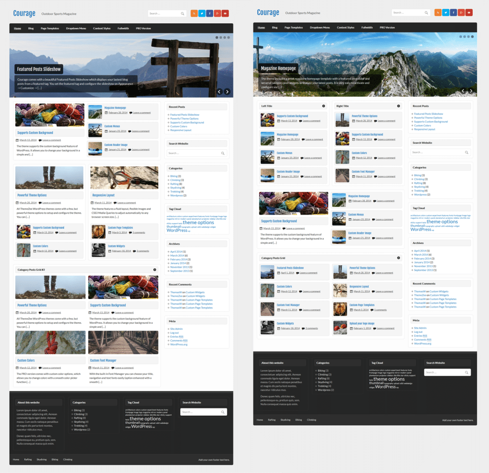The width and height of the screenshot is (489, 473).
Task: Click the Right Title widget heading
Action: click(343, 106)
